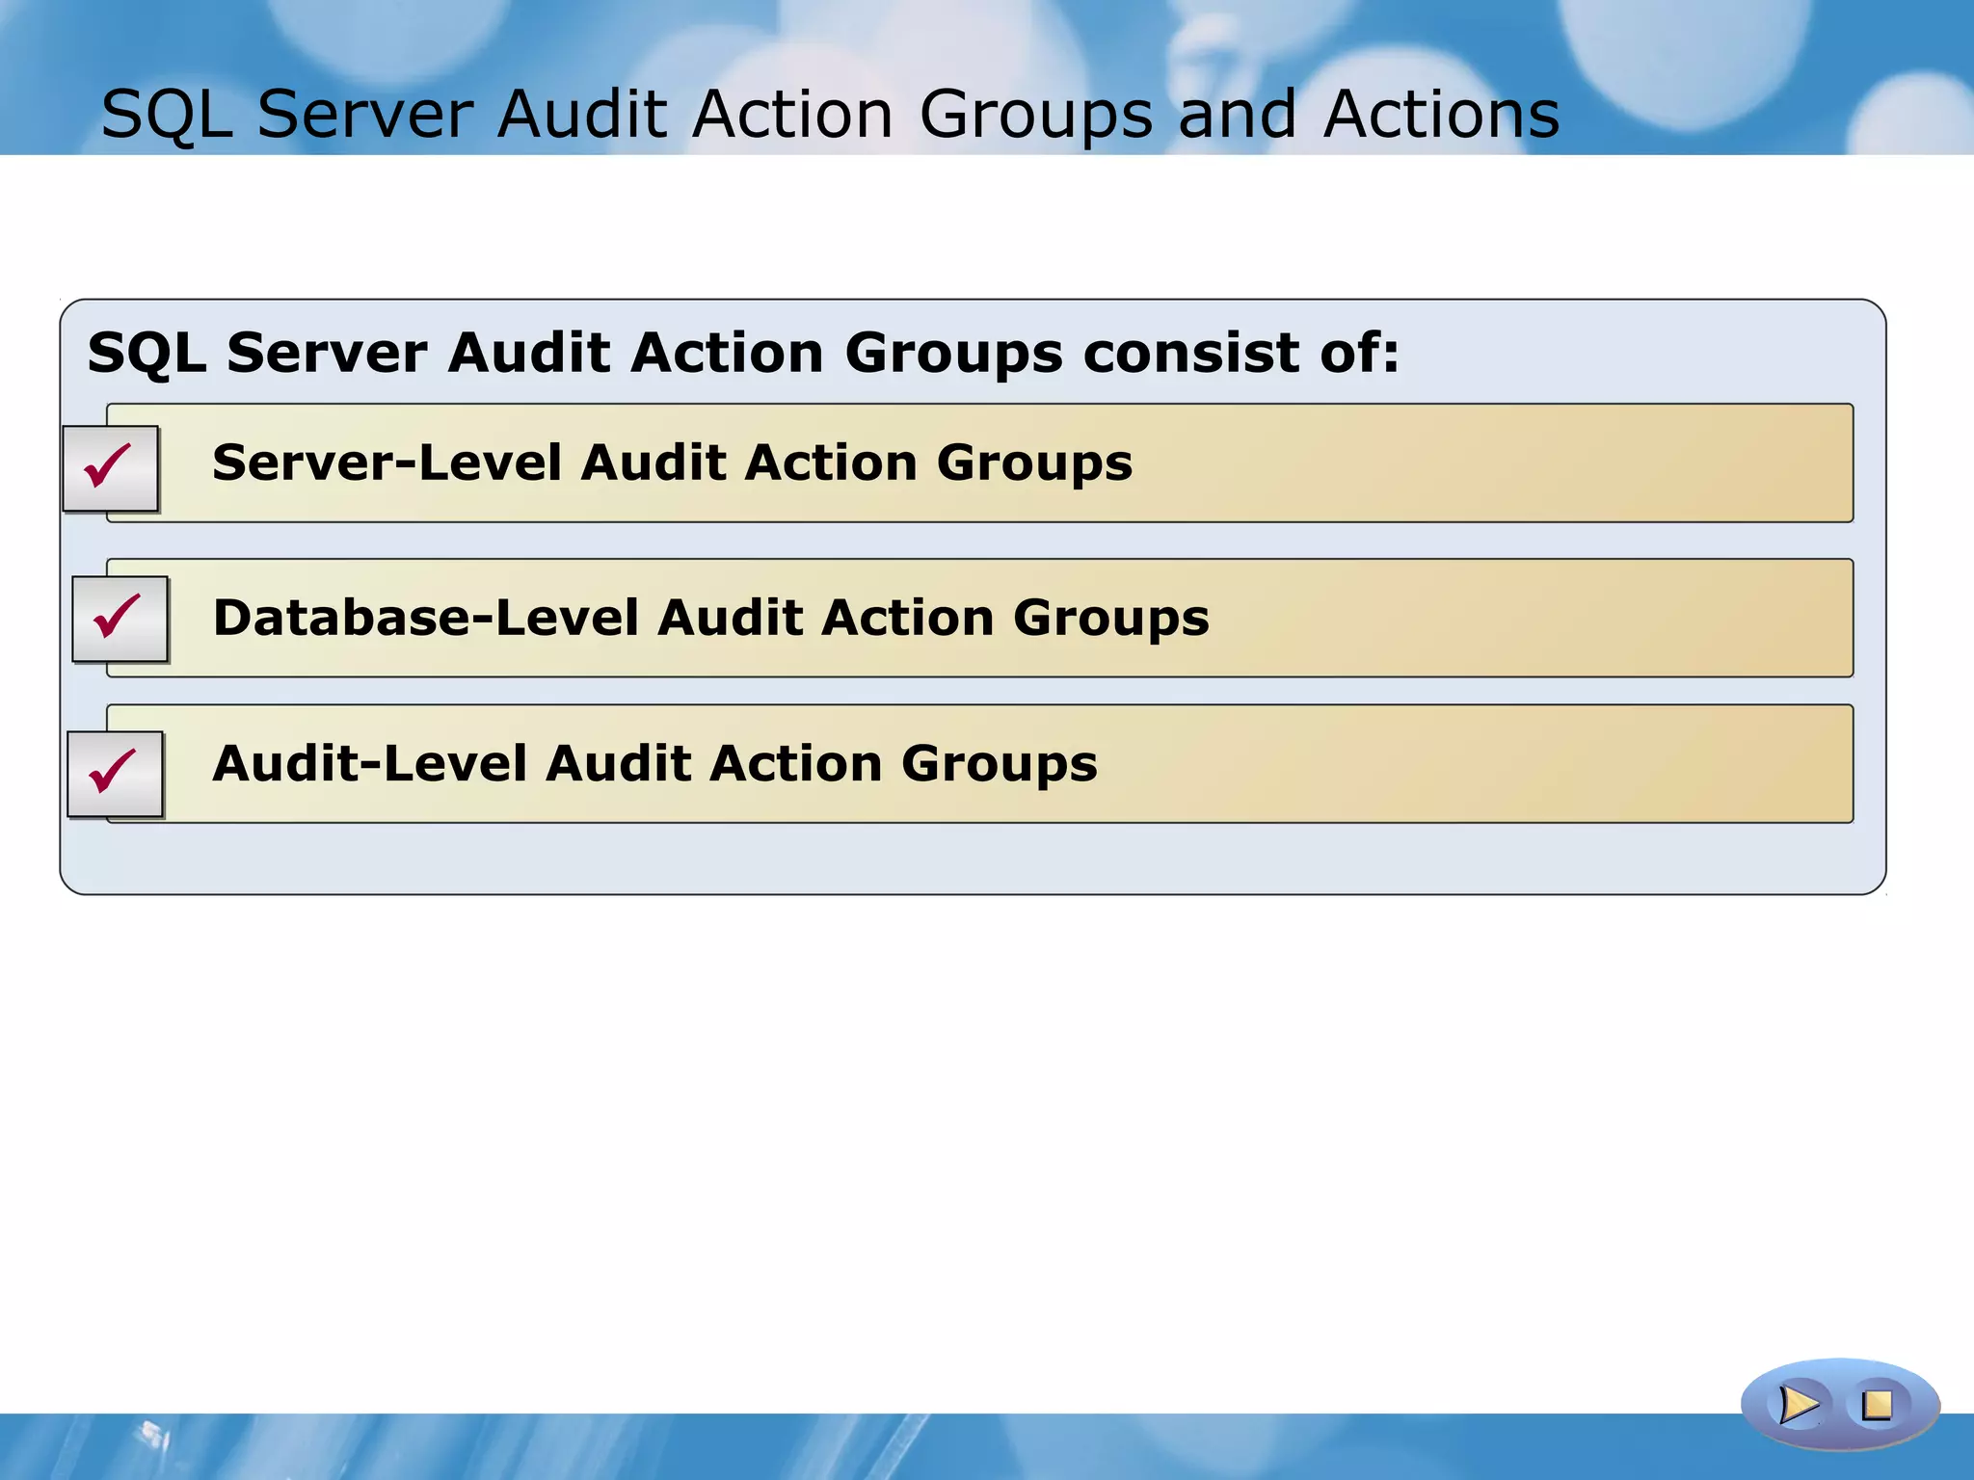The width and height of the screenshot is (1974, 1480).
Task: Toggle the Server-Level Audit Action Groups checkmark
Action: tap(111, 468)
